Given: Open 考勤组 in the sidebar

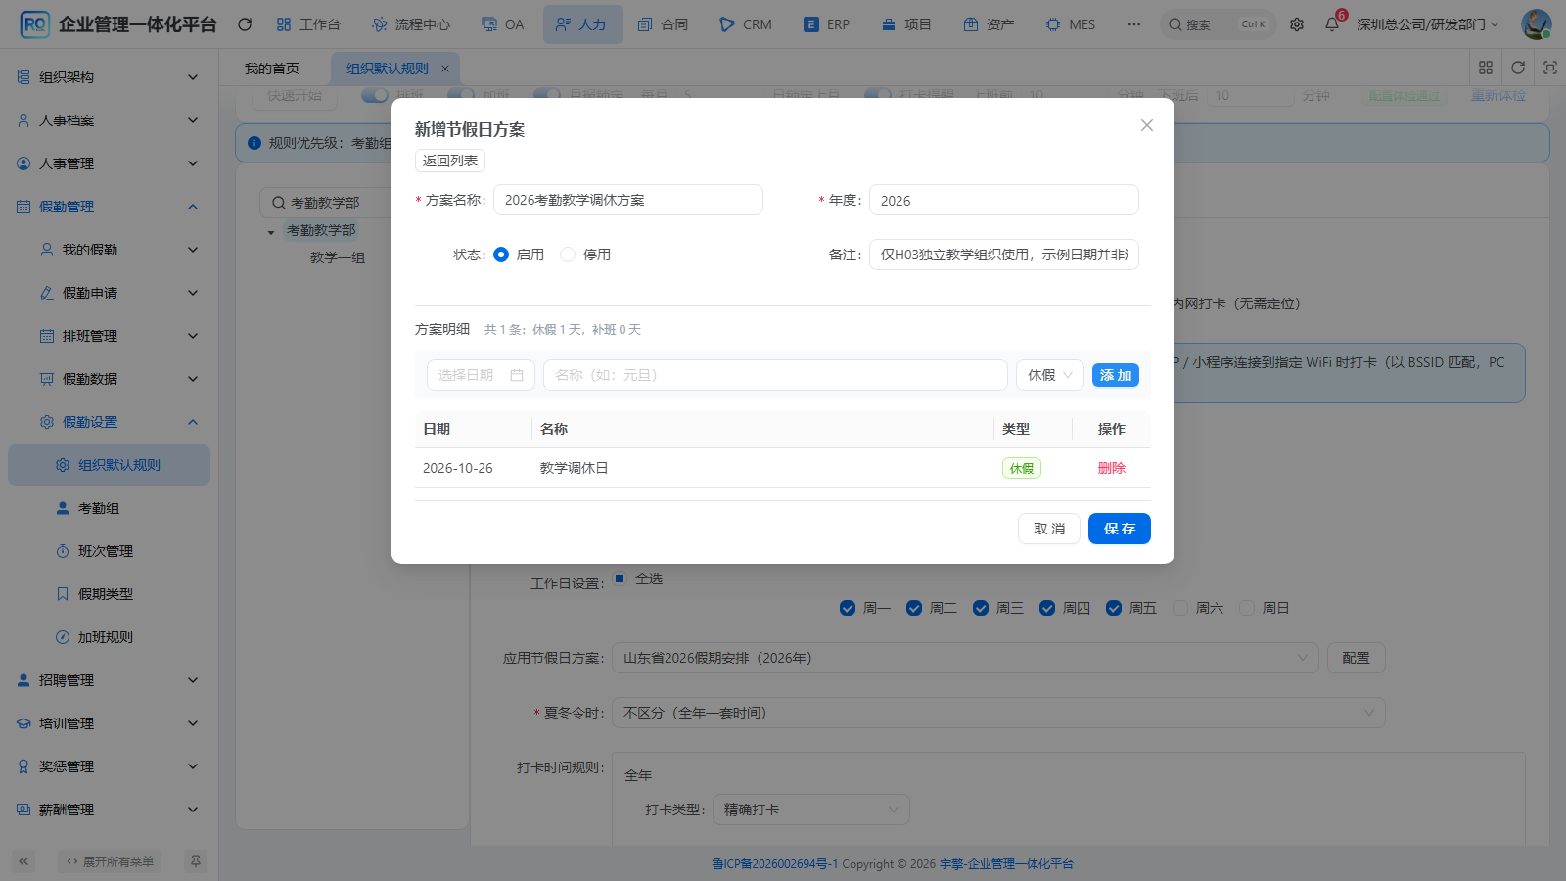Looking at the screenshot, I should click(108, 508).
